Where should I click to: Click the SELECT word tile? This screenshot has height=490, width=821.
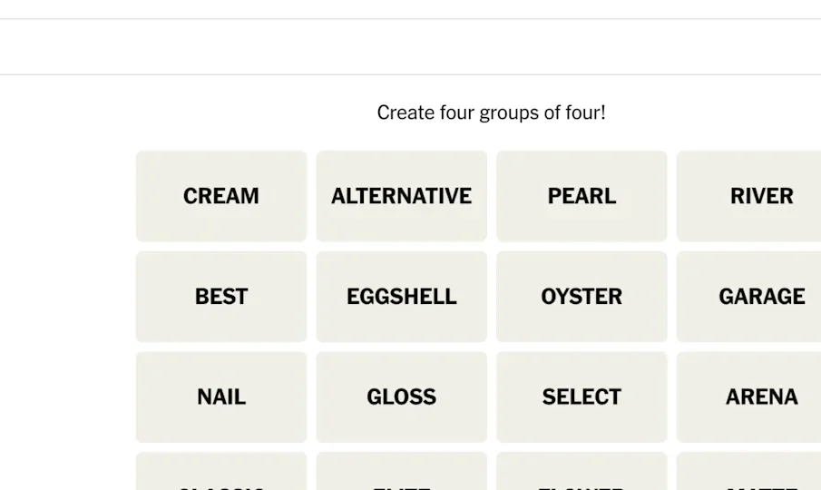point(582,397)
